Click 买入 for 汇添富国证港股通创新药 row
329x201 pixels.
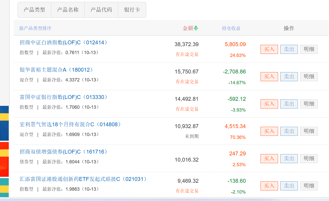pos(269,186)
